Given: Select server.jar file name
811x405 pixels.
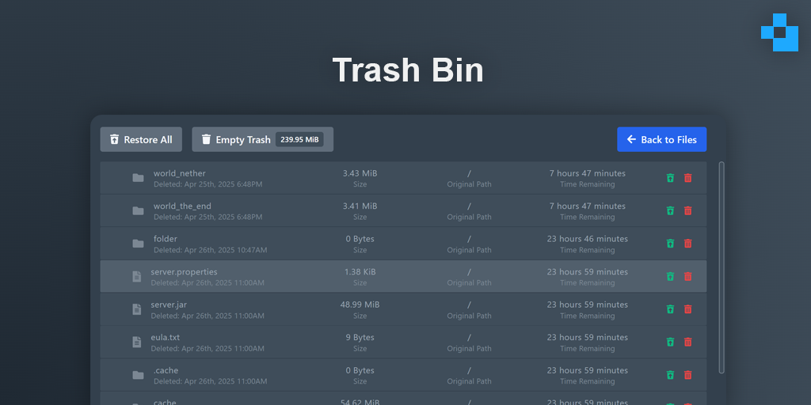Looking at the screenshot, I should coord(169,305).
